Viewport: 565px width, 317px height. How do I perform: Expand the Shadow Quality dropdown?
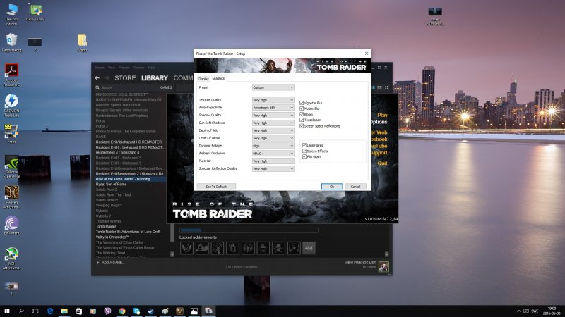tap(273, 116)
